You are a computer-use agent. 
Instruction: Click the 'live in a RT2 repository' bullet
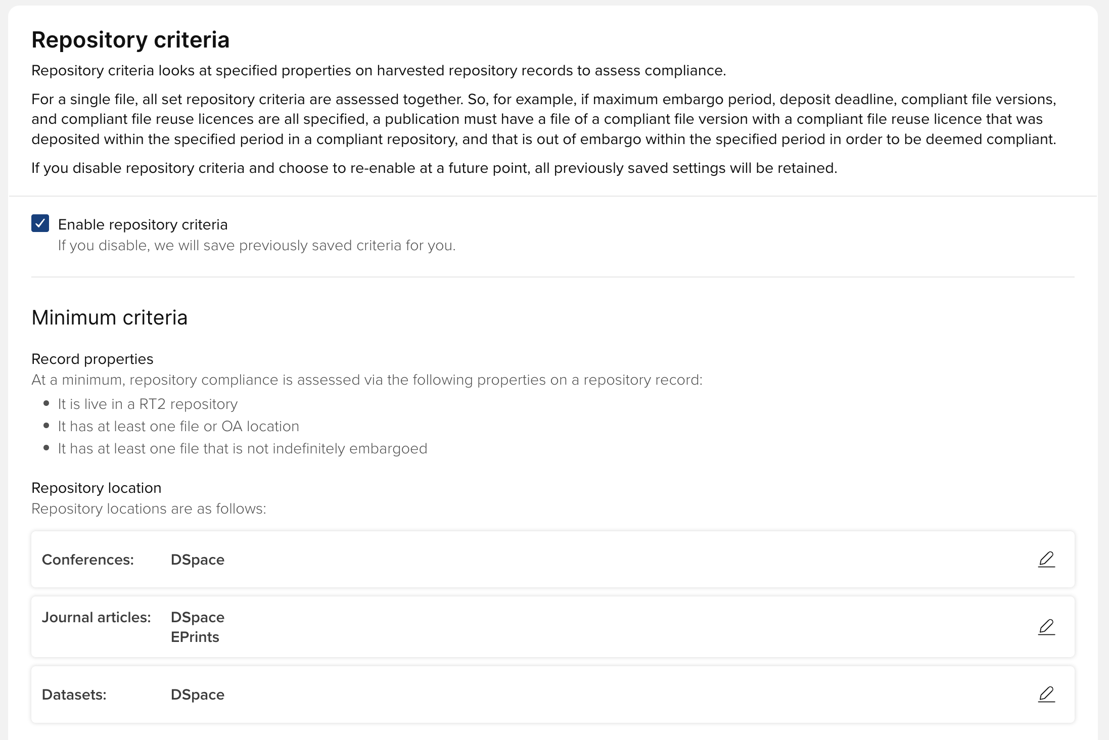[x=148, y=404]
